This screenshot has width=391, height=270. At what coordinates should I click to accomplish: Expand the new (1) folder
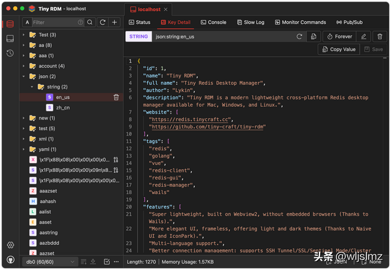tap(24, 118)
